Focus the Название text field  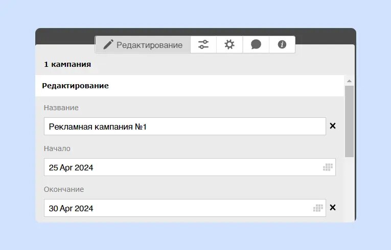pos(184,127)
